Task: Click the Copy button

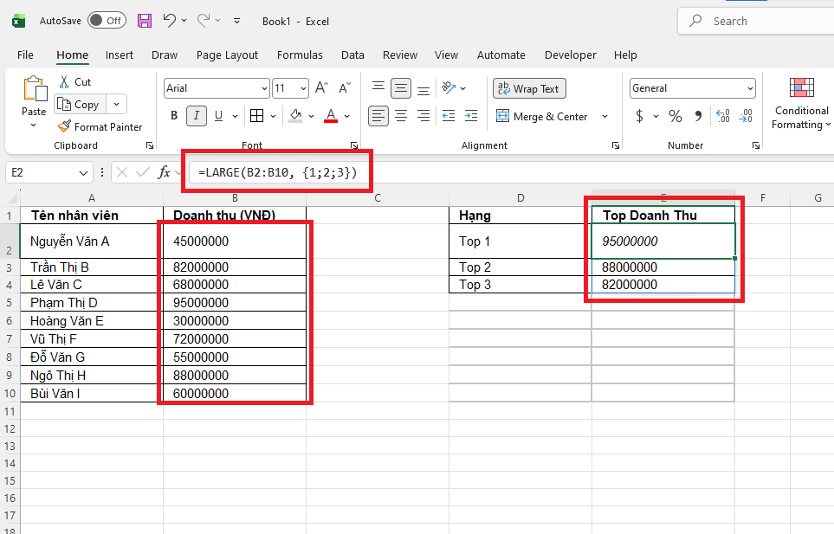Action: (x=80, y=104)
